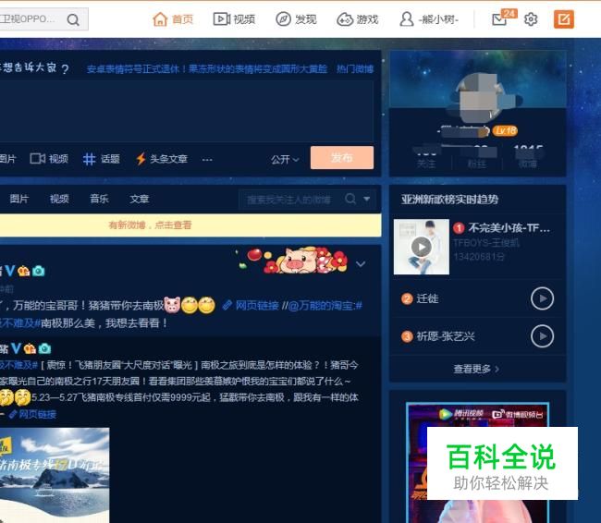This screenshot has width=601, height=523.
Task: Play the song 祈愿-张艺兴
Action: pos(542,336)
